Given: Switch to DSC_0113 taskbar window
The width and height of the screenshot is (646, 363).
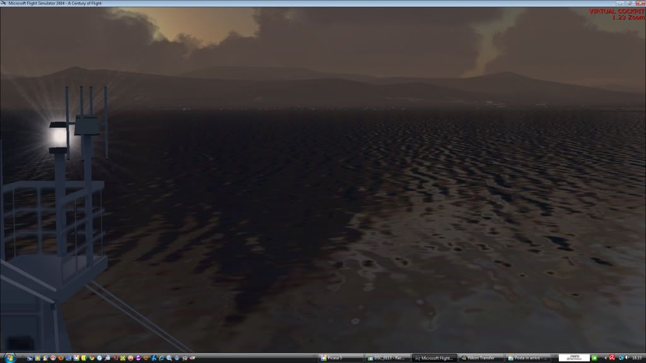Looking at the screenshot, I should pos(388,358).
